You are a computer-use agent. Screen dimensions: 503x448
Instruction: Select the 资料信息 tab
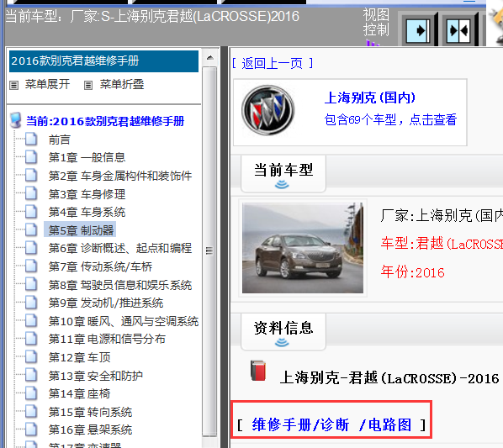click(x=283, y=332)
